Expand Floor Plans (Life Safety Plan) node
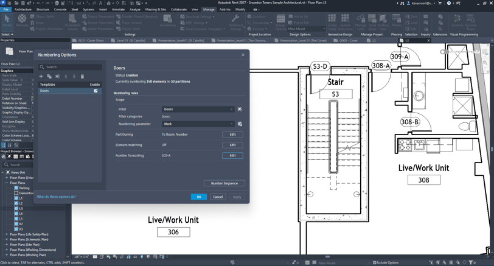The width and height of the screenshot is (494, 266). point(7,234)
